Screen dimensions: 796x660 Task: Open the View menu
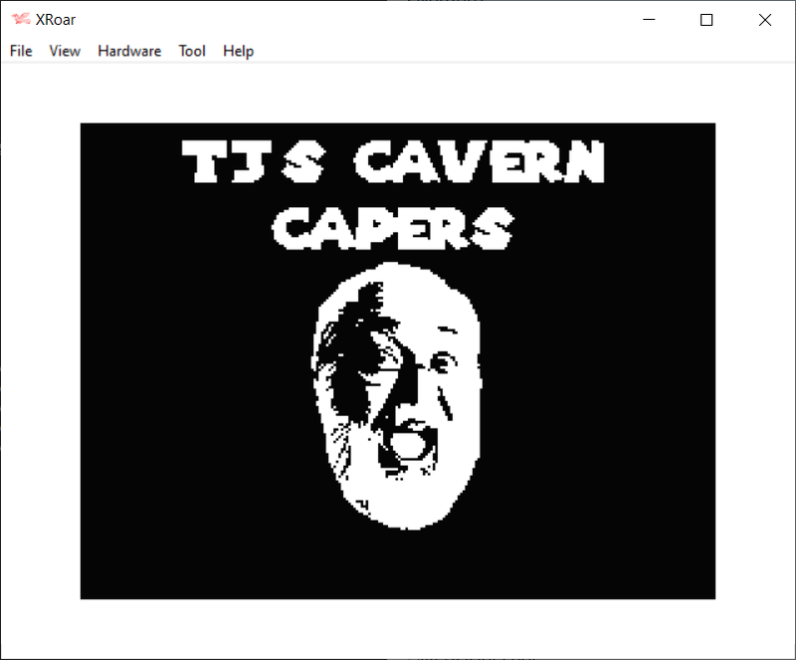coord(65,51)
